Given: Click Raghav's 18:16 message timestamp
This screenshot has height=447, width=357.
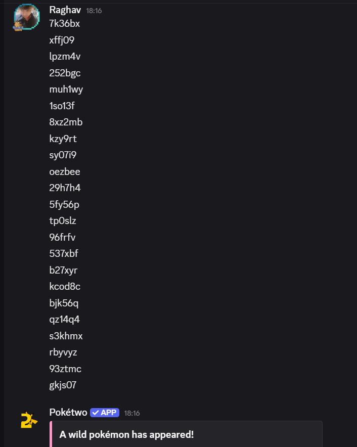Looking at the screenshot, I should pyautogui.click(x=94, y=10).
